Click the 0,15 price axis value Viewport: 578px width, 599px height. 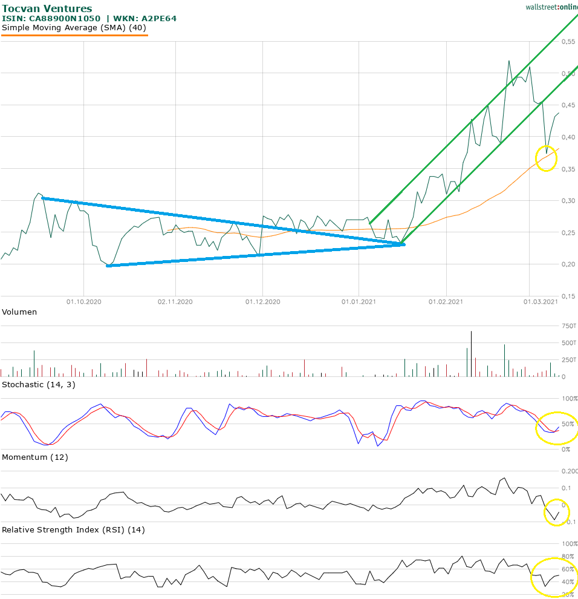coord(568,296)
